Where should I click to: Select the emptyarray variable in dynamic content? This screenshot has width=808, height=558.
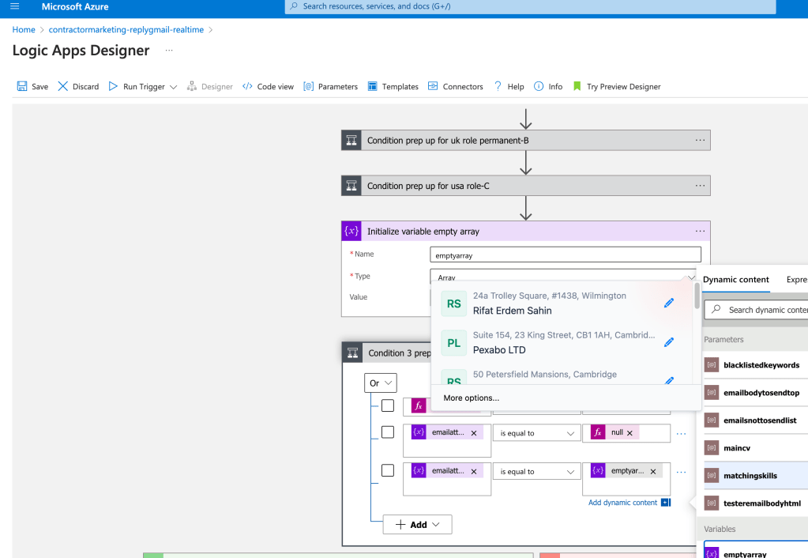[x=755, y=551]
